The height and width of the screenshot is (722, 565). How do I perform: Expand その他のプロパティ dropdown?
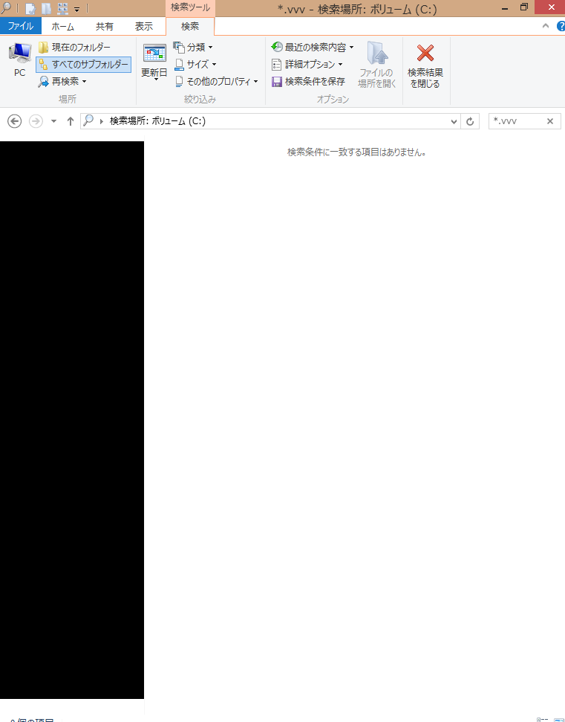pos(216,82)
